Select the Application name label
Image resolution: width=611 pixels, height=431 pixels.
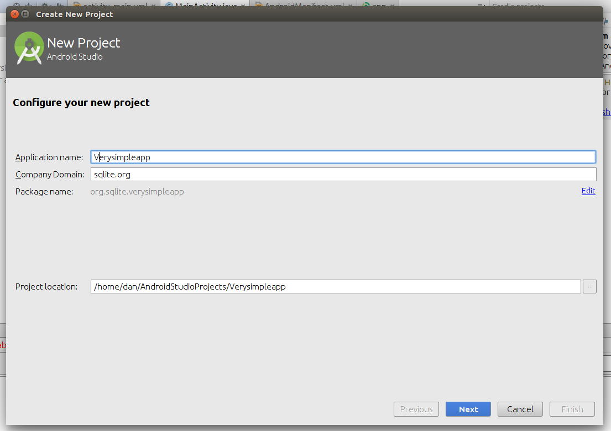(x=49, y=157)
